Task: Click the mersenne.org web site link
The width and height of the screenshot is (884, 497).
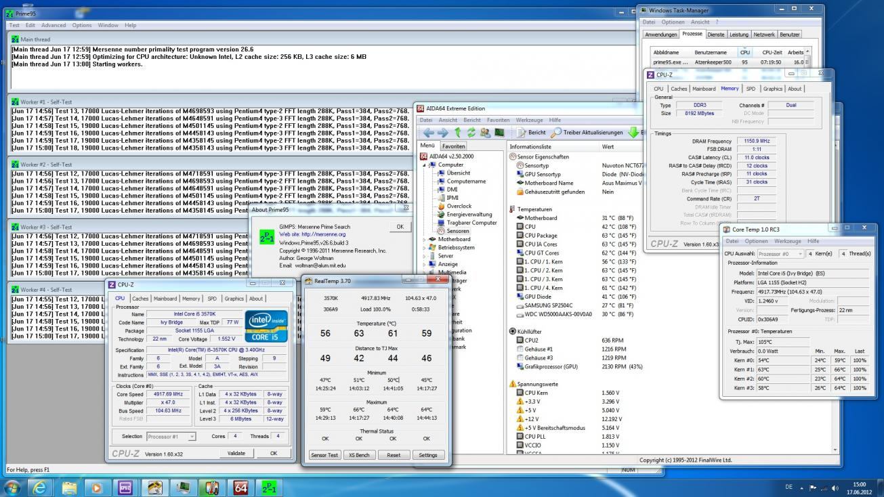Action: pyautogui.click(x=322, y=234)
